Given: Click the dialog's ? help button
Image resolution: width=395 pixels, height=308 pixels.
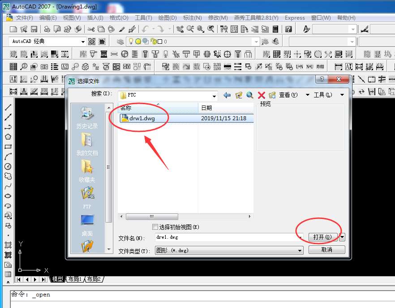Looking at the screenshot, I should pos(322,79).
